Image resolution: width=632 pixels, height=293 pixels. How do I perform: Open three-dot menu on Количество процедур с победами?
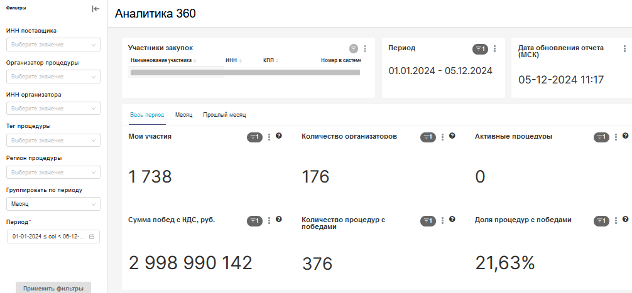pos(443,220)
